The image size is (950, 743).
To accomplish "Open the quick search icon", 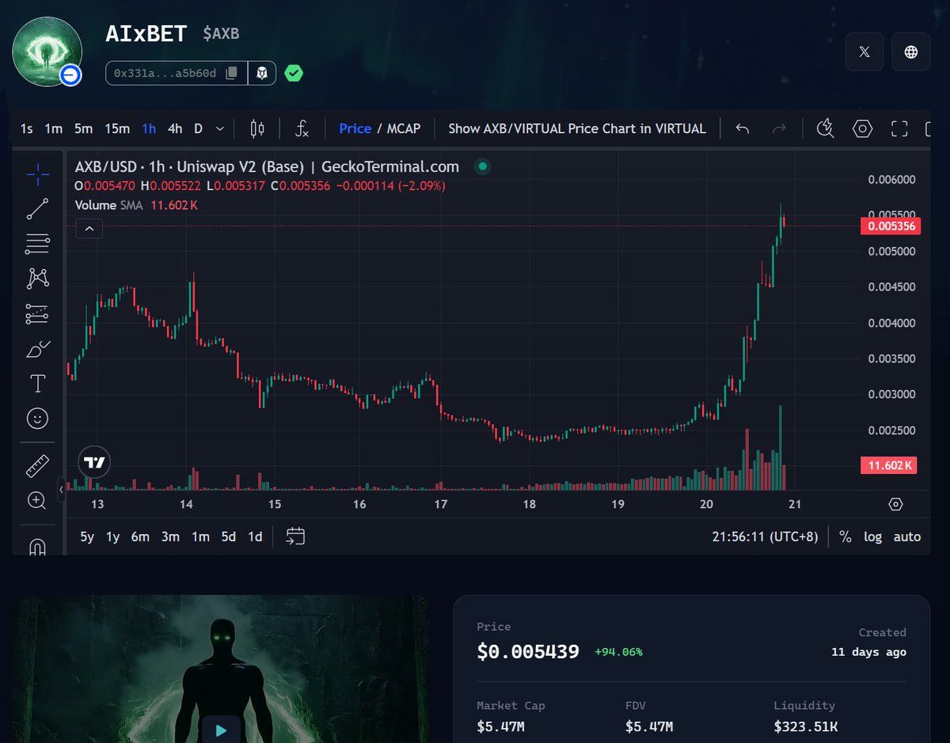I will click(825, 128).
